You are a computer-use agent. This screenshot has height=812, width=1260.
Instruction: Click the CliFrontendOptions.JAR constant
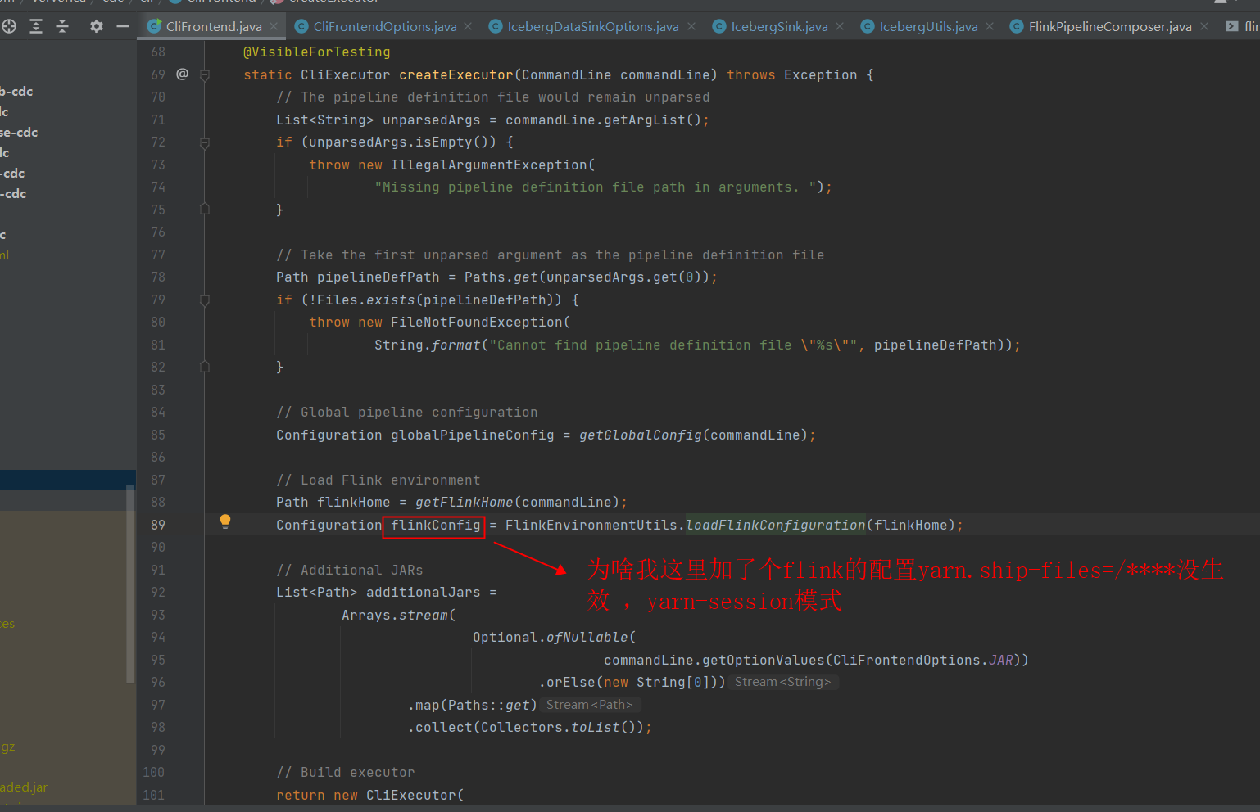pyautogui.click(x=923, y=660)
